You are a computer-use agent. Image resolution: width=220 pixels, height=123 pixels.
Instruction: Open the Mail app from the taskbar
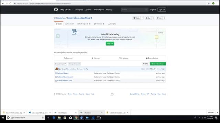pos(70,118)
